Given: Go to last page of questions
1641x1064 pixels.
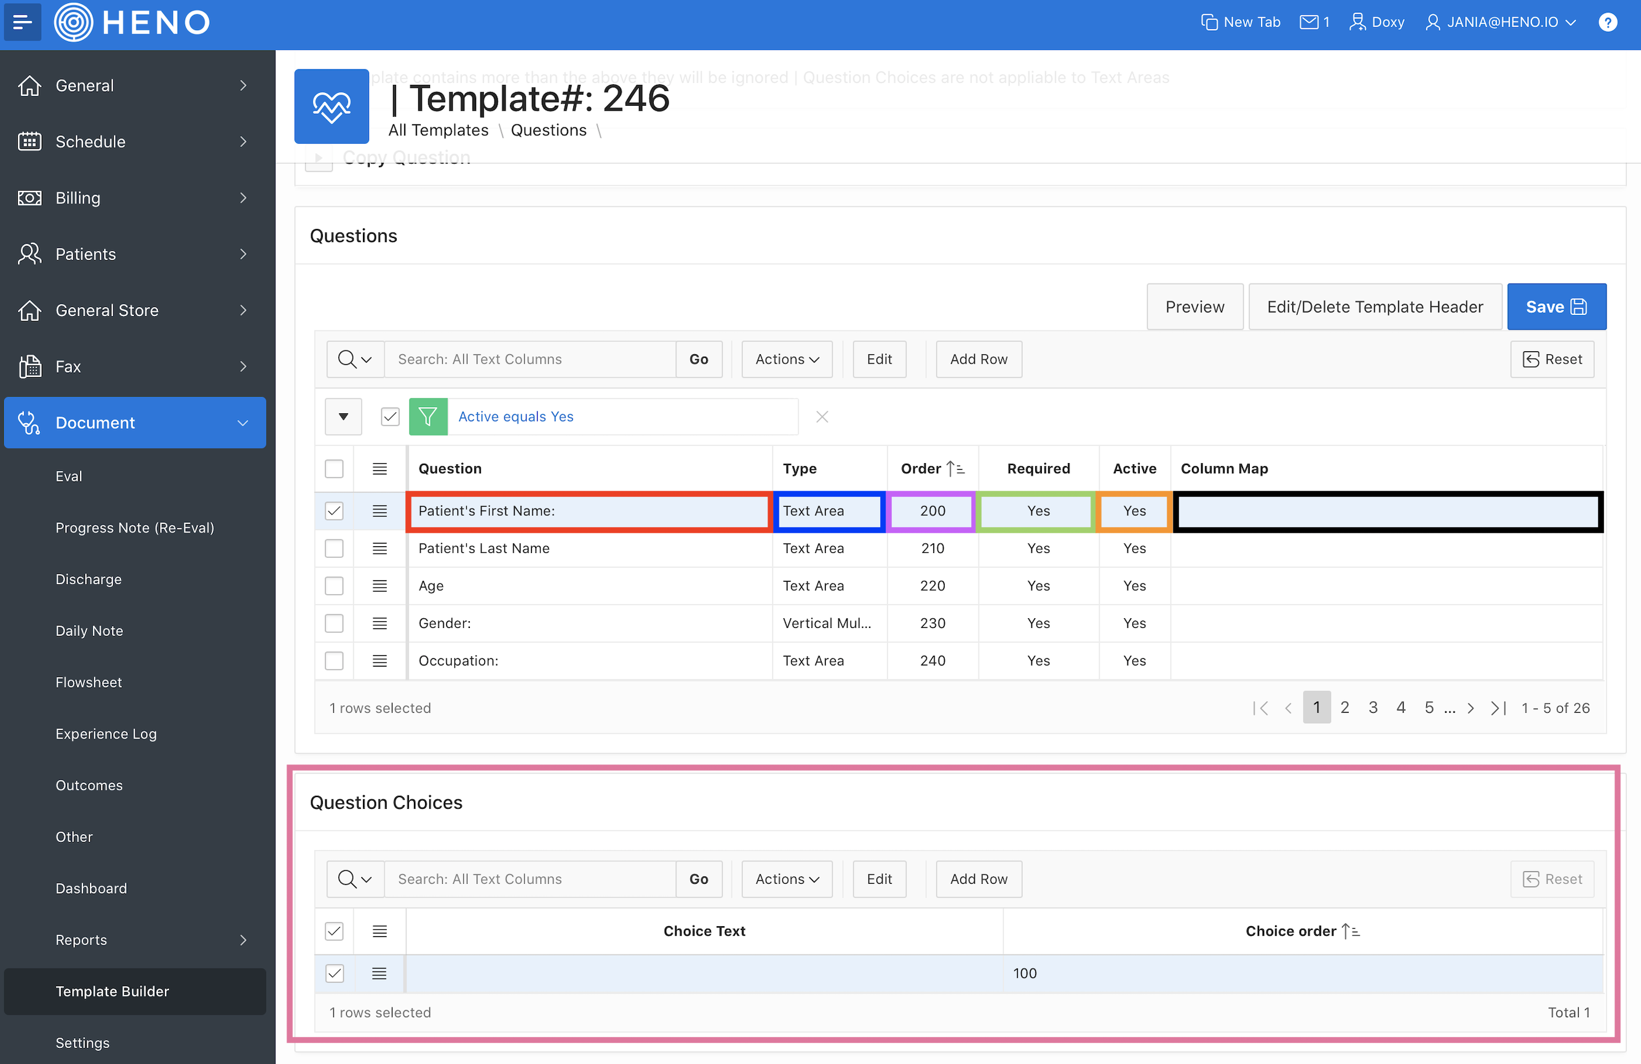Looking at the screenshot, I should 1498,708.
